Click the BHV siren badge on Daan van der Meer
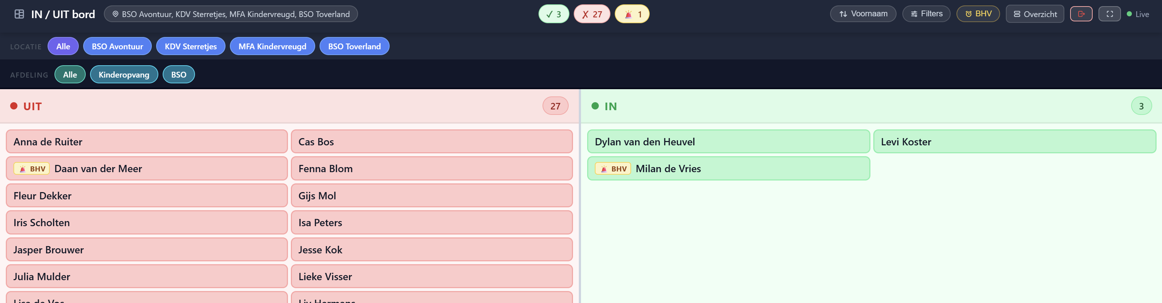The width and height of the screenshot is (1162, 303). [32, 169]
